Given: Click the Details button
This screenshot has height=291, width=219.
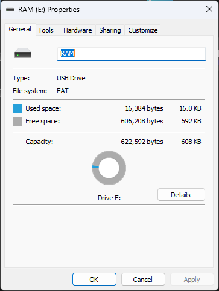Looking at the screenshot, I should [181, 195].
